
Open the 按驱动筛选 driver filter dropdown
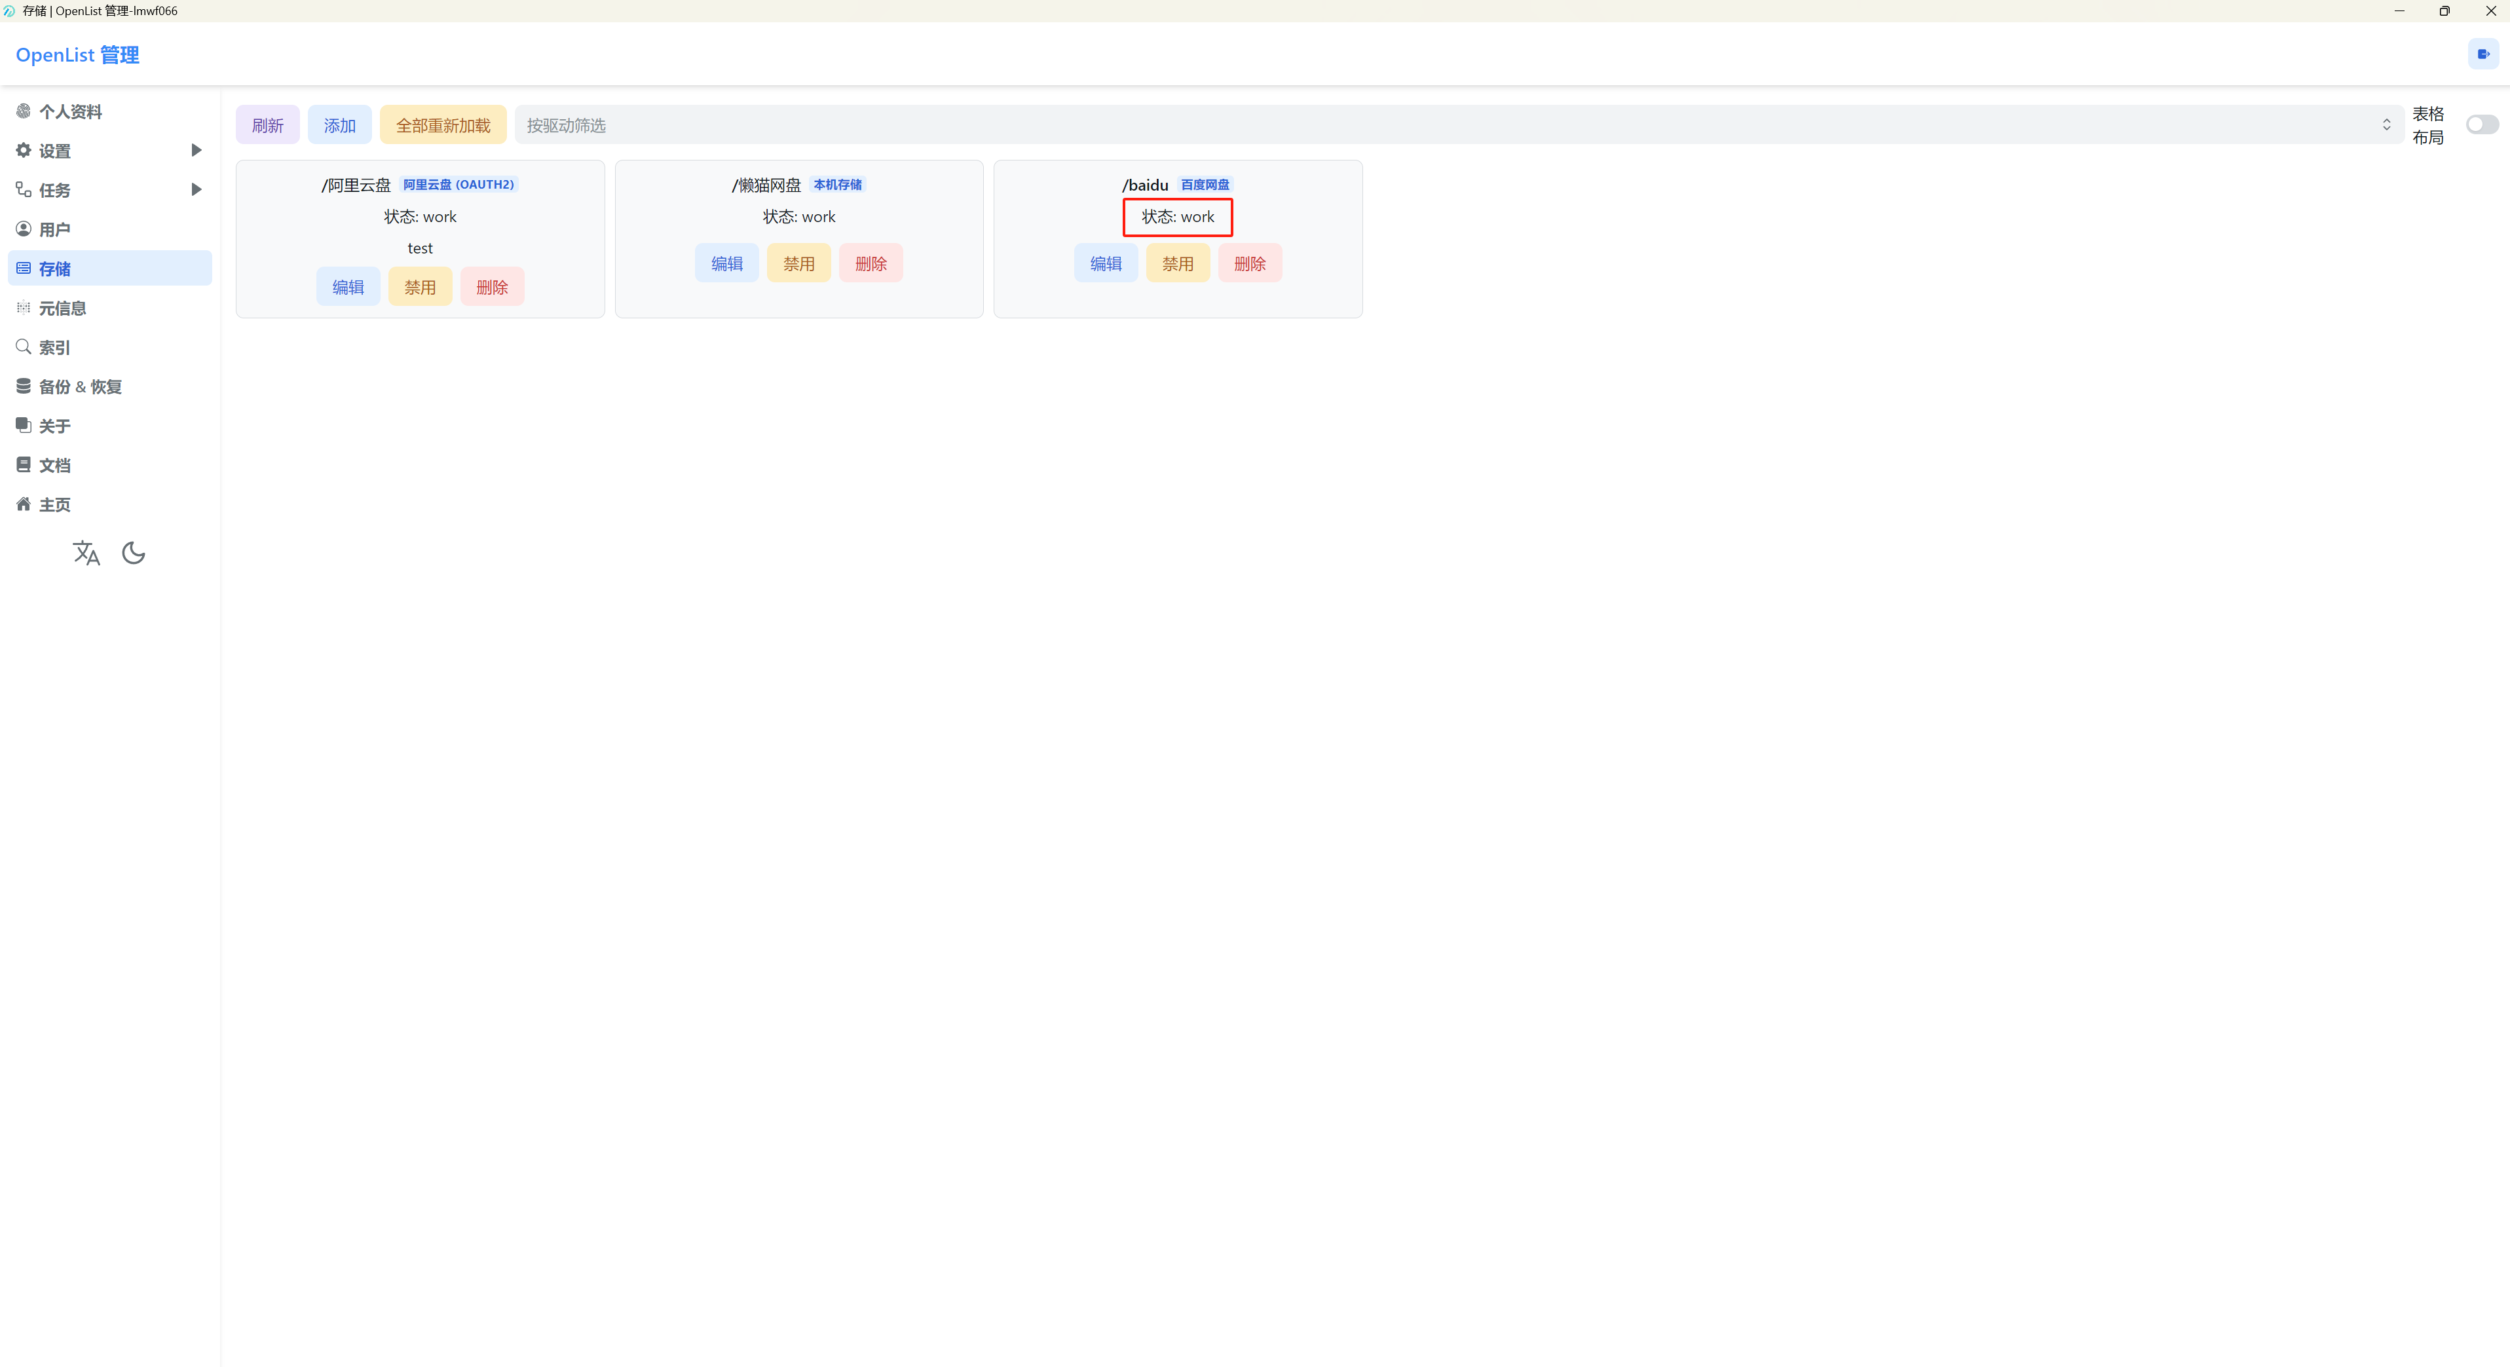click(1459, 124)
